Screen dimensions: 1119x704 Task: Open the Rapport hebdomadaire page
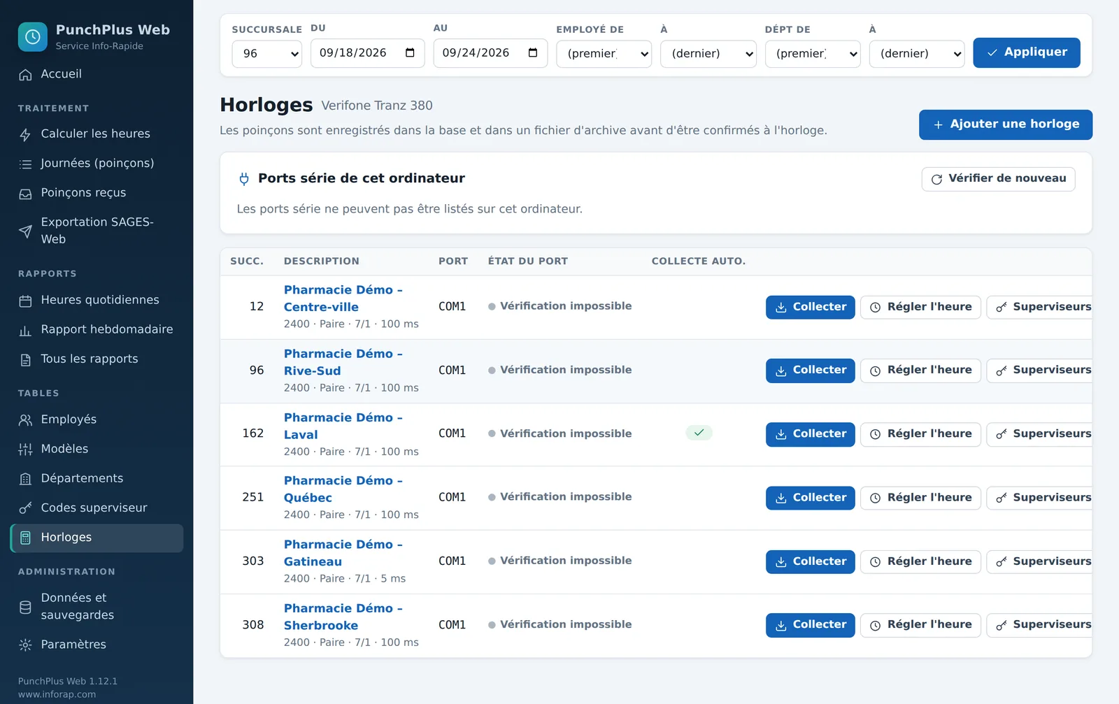[x=97, y=329]
